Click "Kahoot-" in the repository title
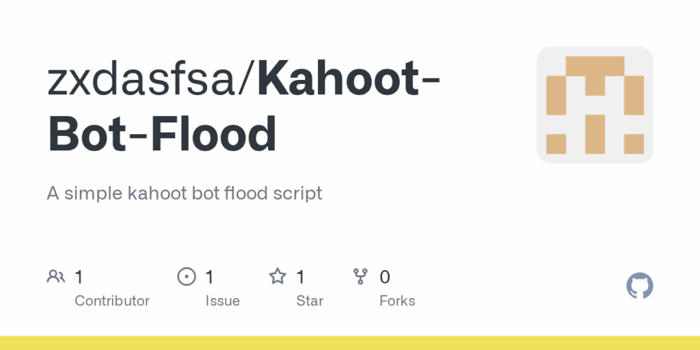The width and height of the screenshot is (700, 350). 349,79
